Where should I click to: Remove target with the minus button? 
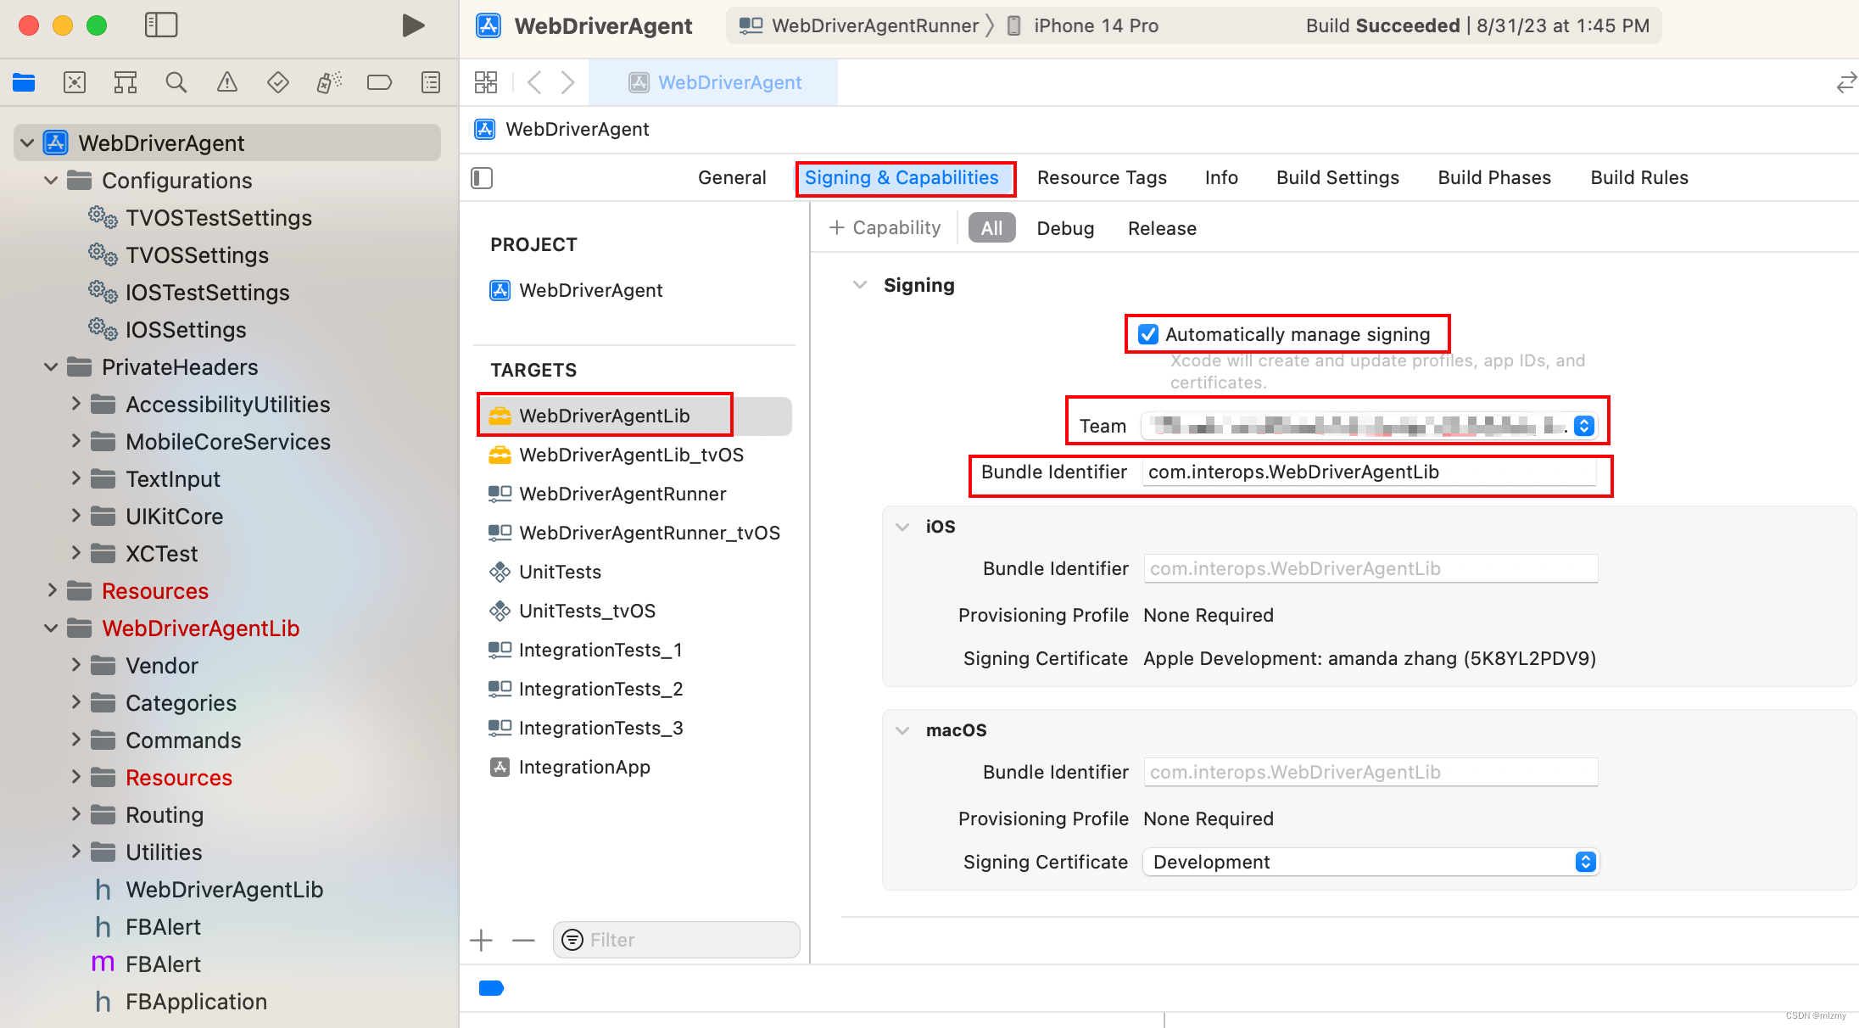(524, 940)
